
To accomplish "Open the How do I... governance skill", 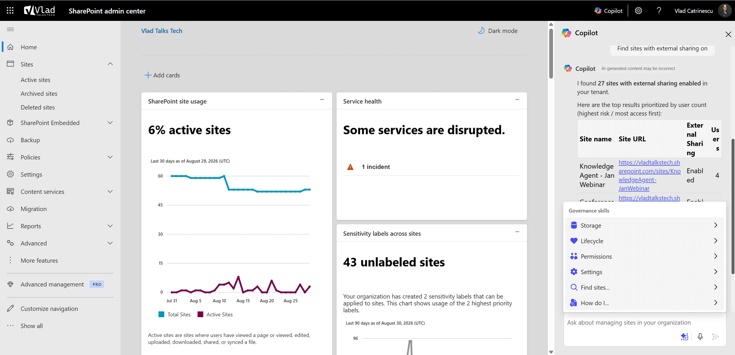I will point(644,303).
